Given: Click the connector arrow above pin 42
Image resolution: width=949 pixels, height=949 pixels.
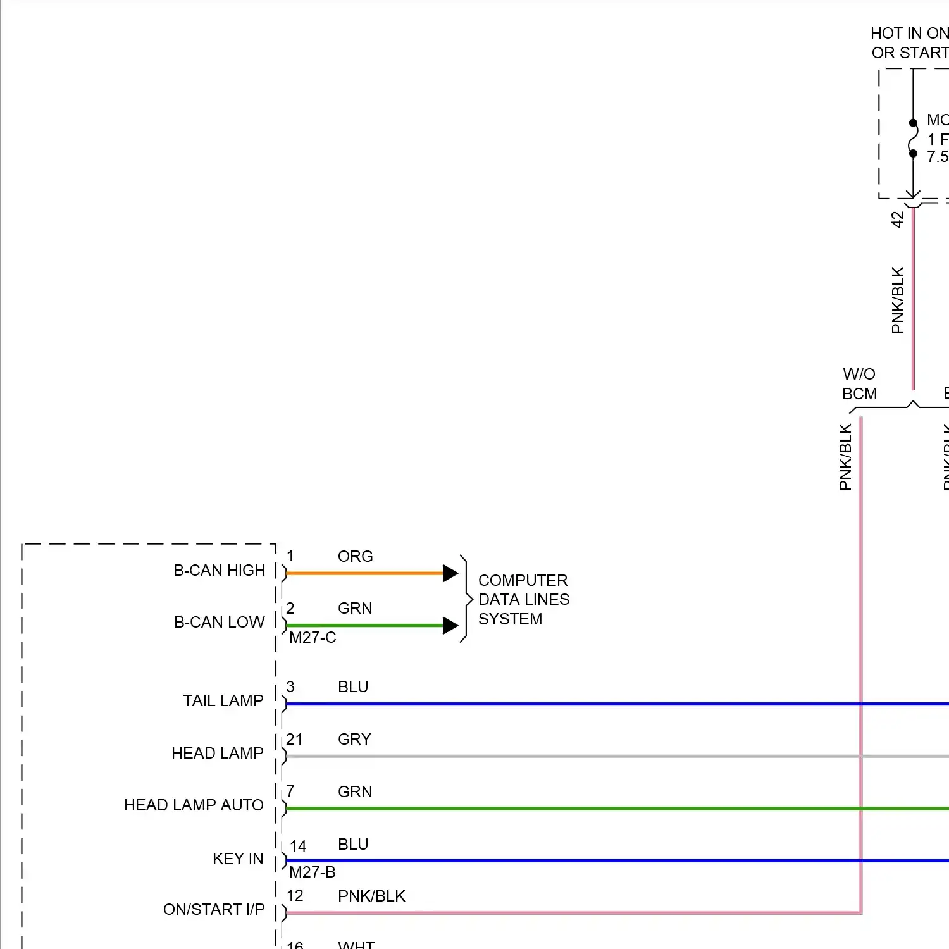Looking at the screenshot, I should [x=912, y=196].
